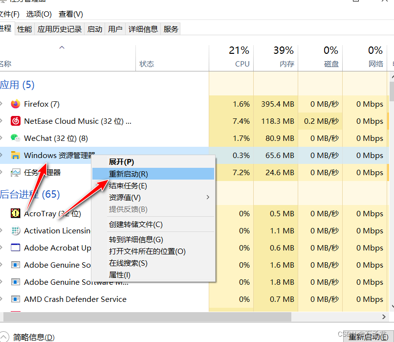Expand the AMD Crash Defender Service row
Viewport: 394px width, 342px height.
click(x=1, y=299)
